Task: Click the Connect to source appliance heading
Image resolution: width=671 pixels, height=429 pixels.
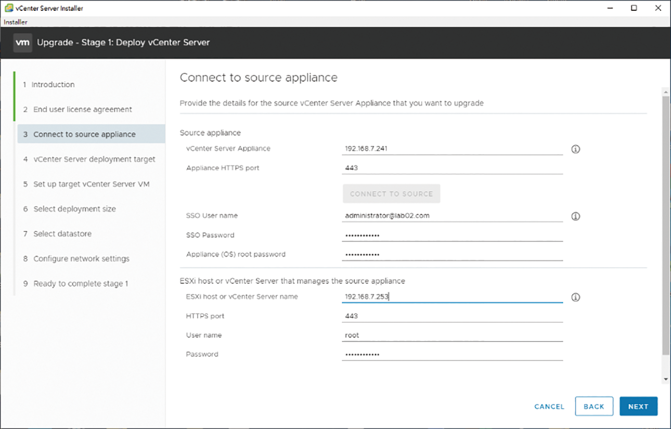Action: pyautogui.click(x=259, y=78)
